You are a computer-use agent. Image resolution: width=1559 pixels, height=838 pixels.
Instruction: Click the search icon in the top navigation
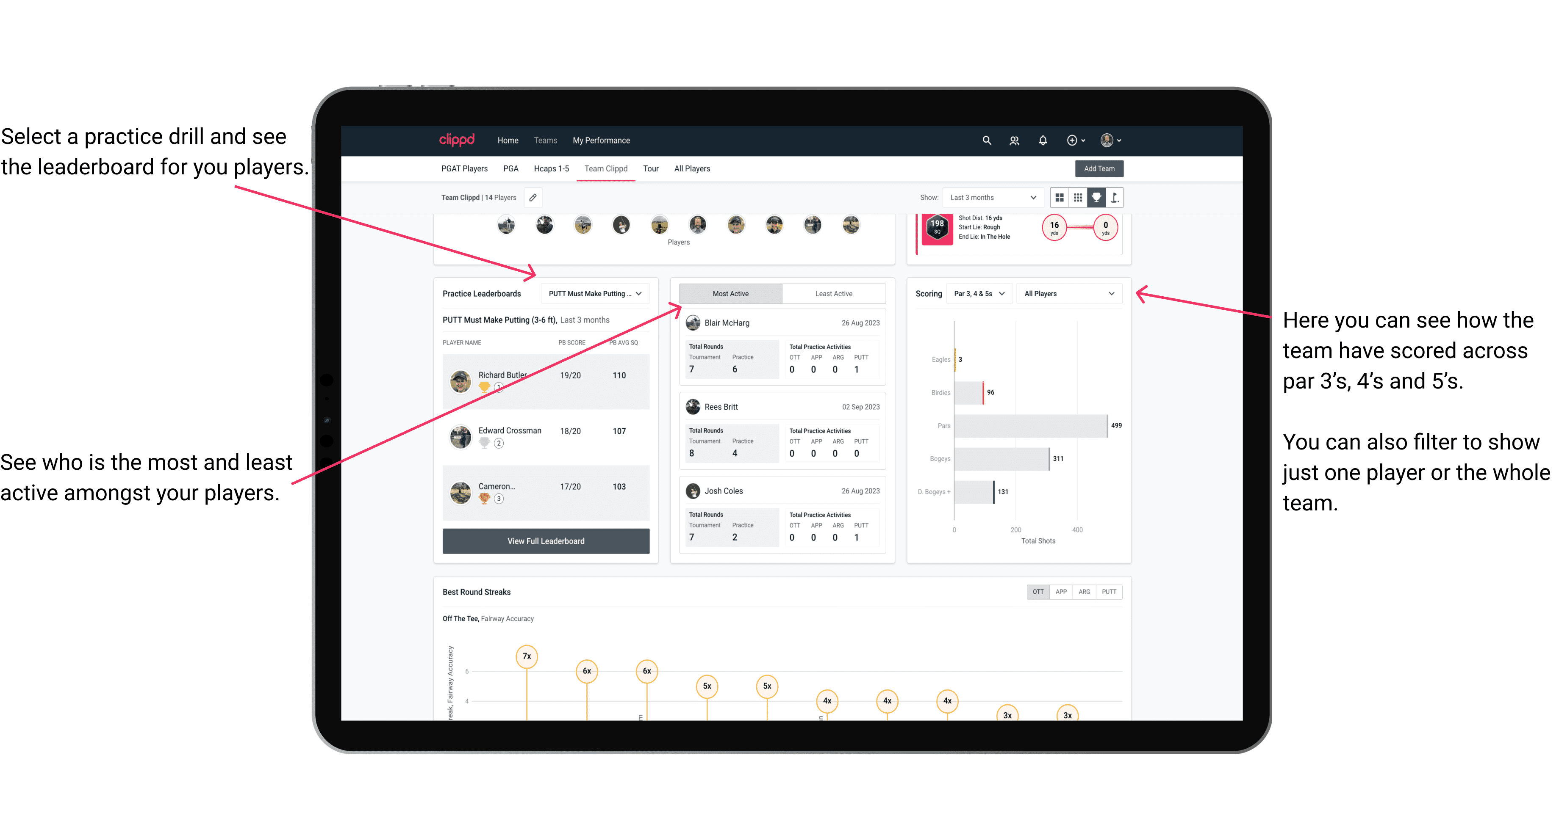[986, 141]
